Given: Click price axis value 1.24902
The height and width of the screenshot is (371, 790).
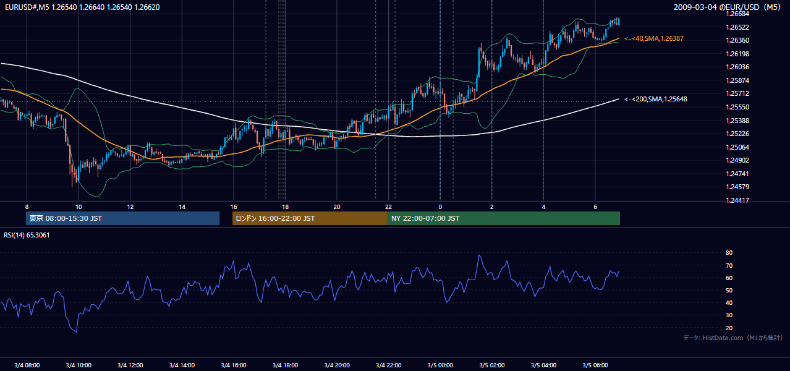Looking at the screenshot, I should pos(737,160).
